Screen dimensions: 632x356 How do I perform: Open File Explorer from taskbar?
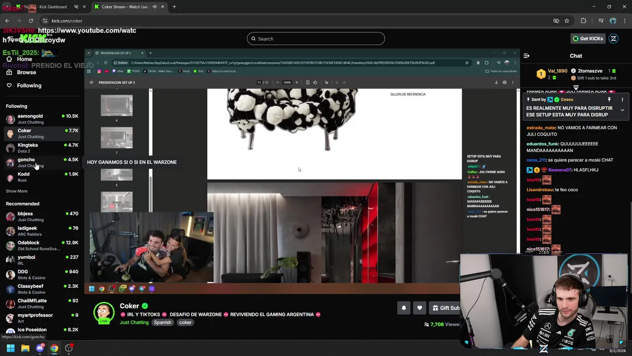click(25, 348)
